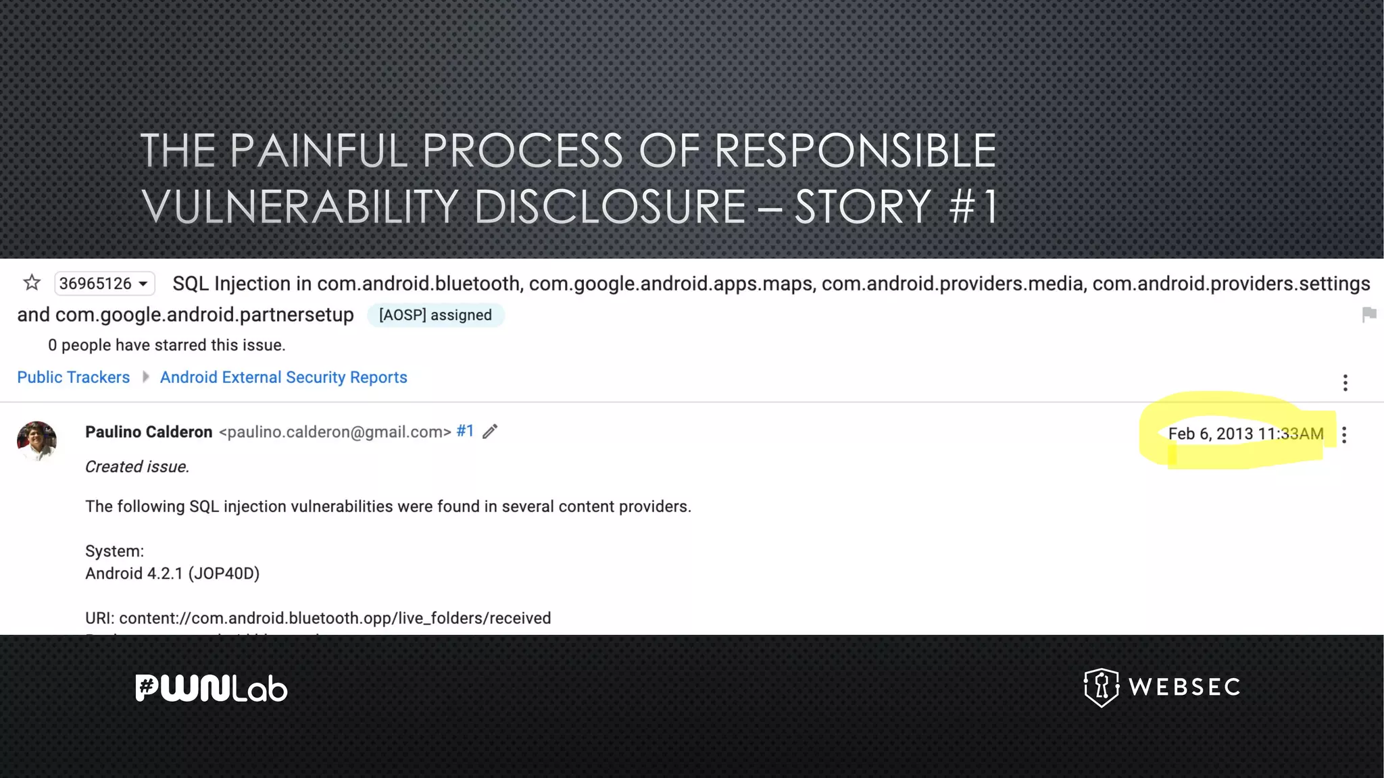Open the comment #1 three-dot menu
The width and height of the screenshot is (1384, 778).
(1344, 435)
